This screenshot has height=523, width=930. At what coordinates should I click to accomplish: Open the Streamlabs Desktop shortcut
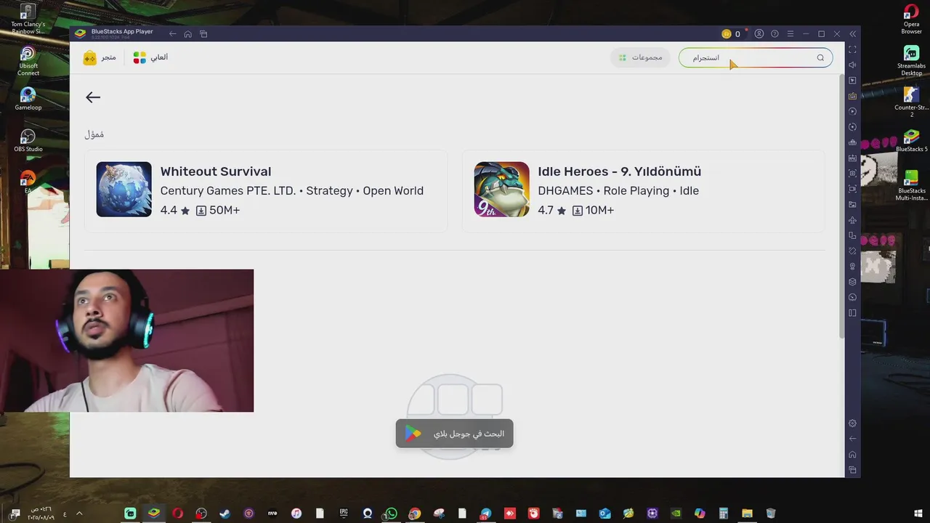911,61
